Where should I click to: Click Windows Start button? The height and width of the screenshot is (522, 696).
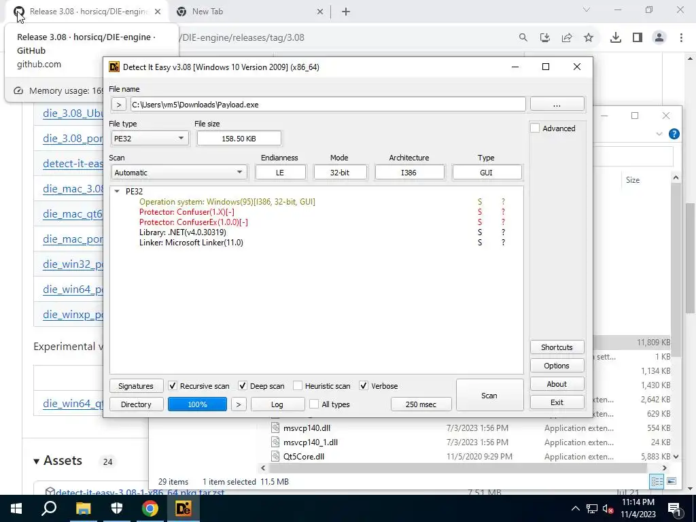[x=16, y=508]
